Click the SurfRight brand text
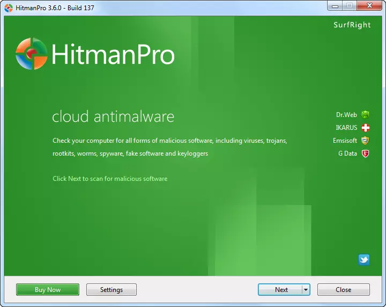The image size is (386, 307). 352,25
